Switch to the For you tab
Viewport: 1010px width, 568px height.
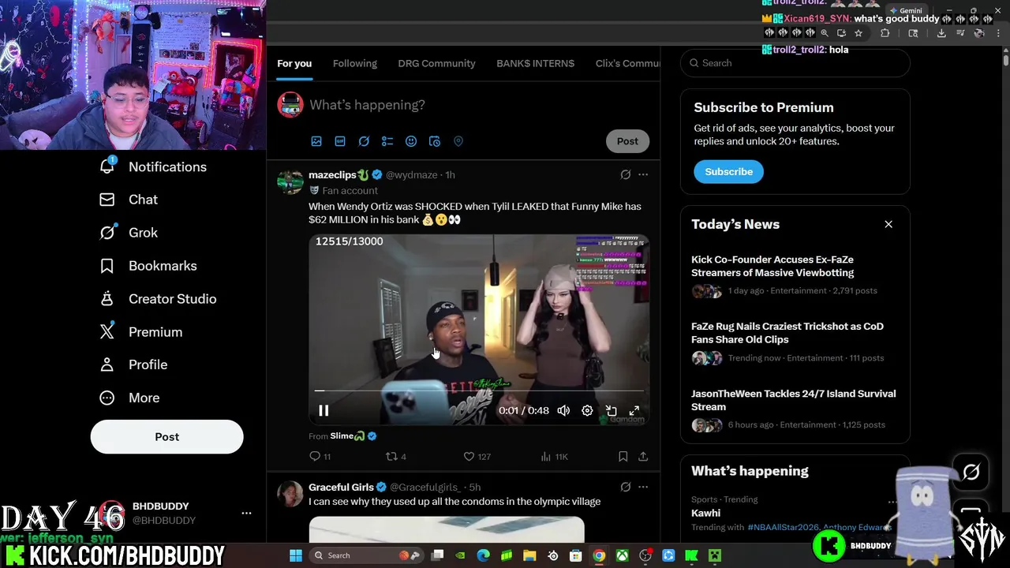click(x=294, y=63)
